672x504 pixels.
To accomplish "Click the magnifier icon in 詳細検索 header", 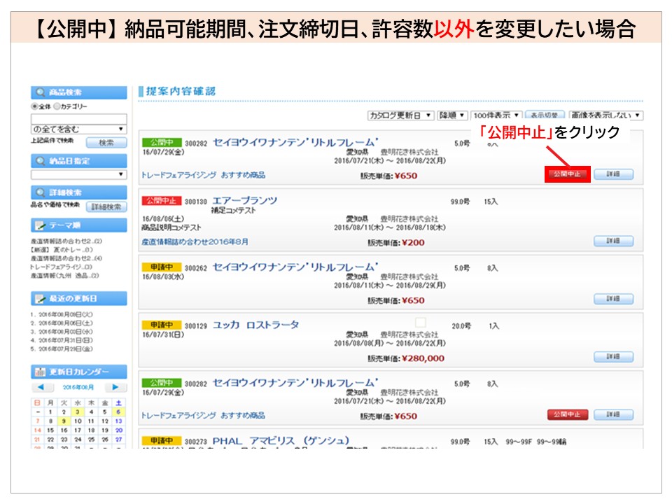I will pyautogui.click(x=41, y=192).
